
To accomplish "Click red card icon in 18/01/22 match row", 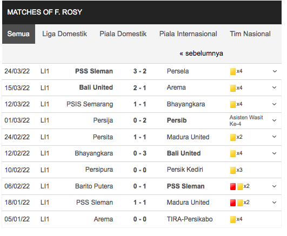I will point(232,203).
